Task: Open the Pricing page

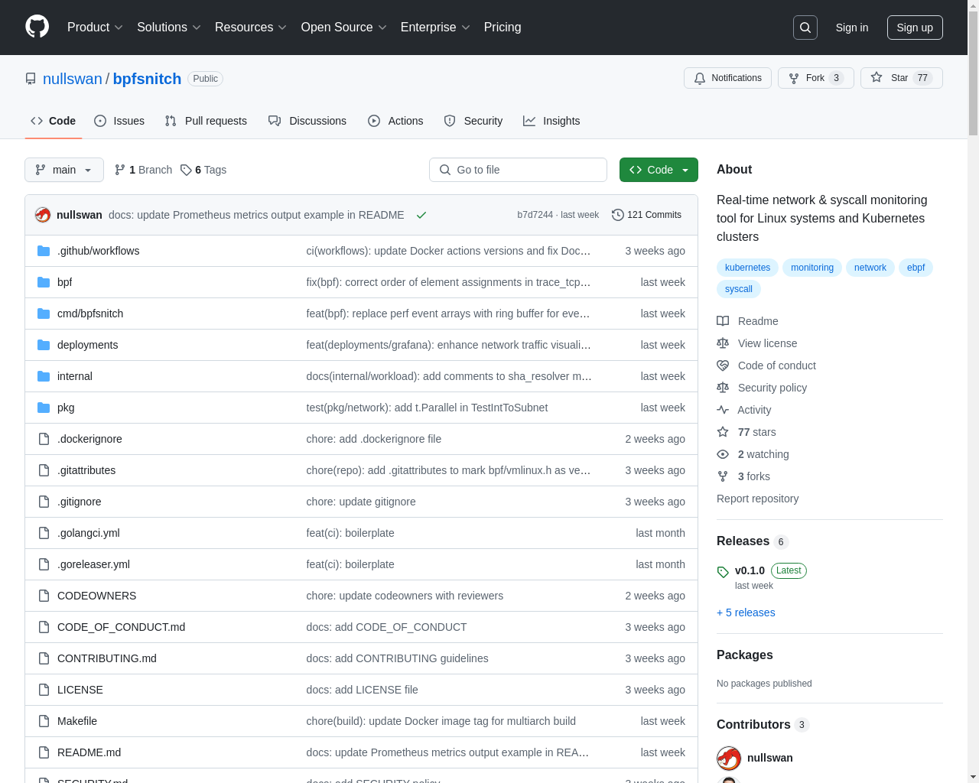Action: 503,28
